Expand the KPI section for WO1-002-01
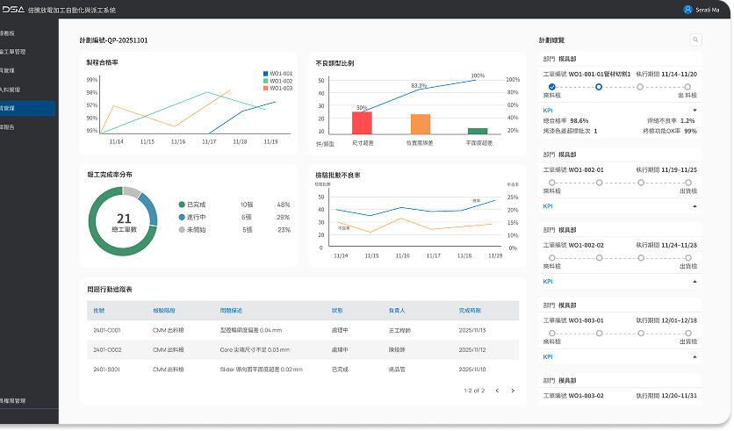The width and height of the screenshot is (734, 431). [x=694, y=206]
